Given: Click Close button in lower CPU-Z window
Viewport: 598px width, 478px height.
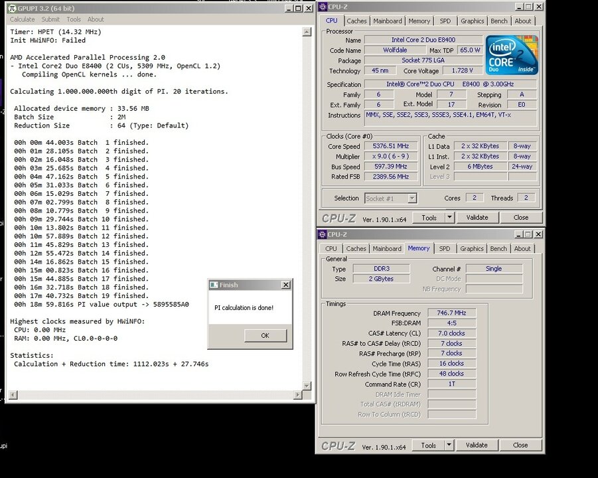Looking at the screenshot, I should click(x=520, y=445).
